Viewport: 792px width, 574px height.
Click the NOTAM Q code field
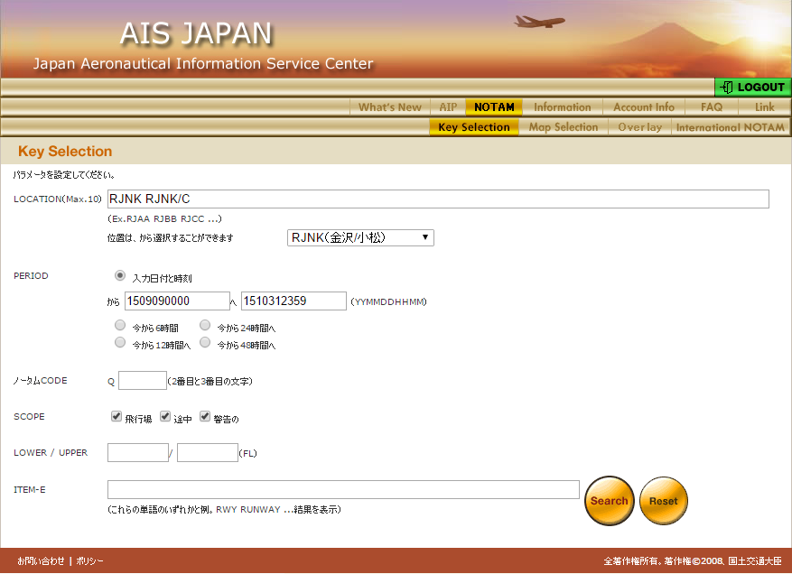pos(143,381)
